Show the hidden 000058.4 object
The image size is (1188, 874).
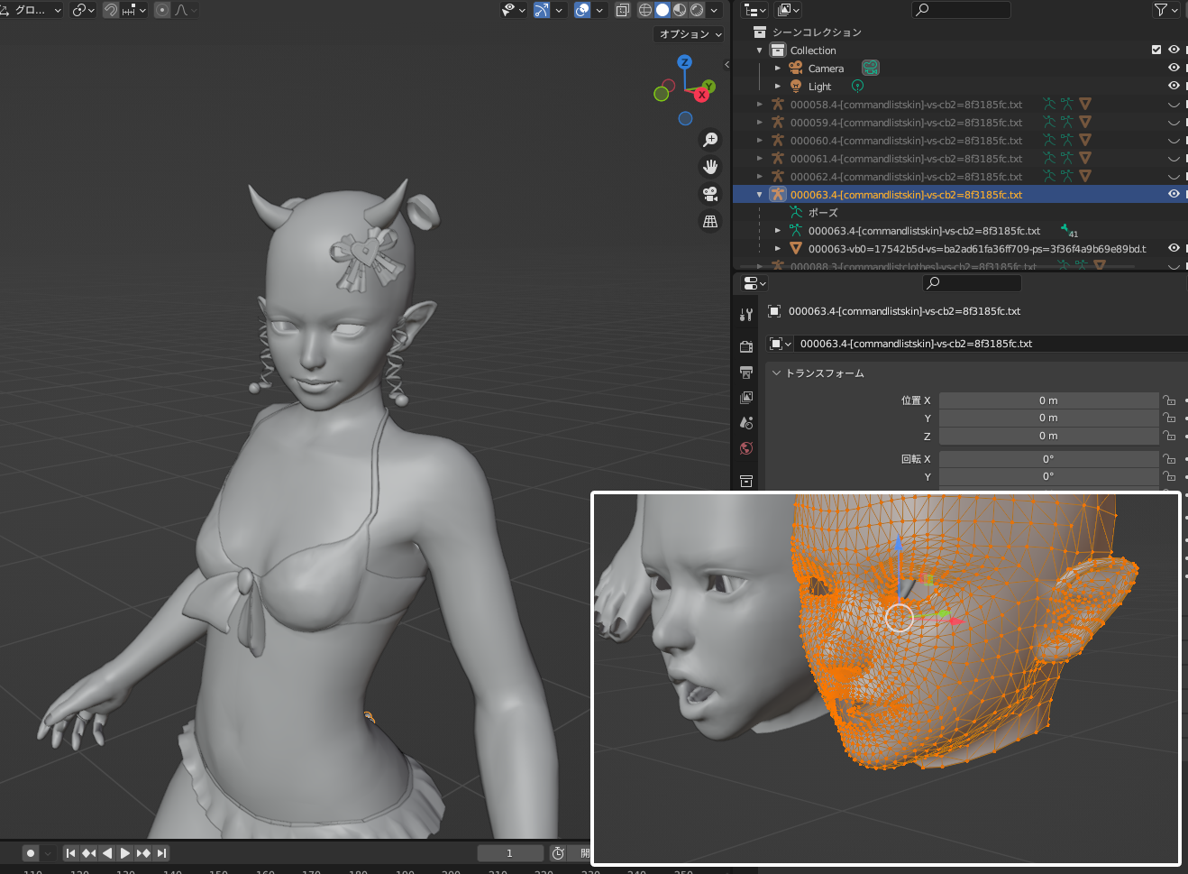pos(1174,105)
